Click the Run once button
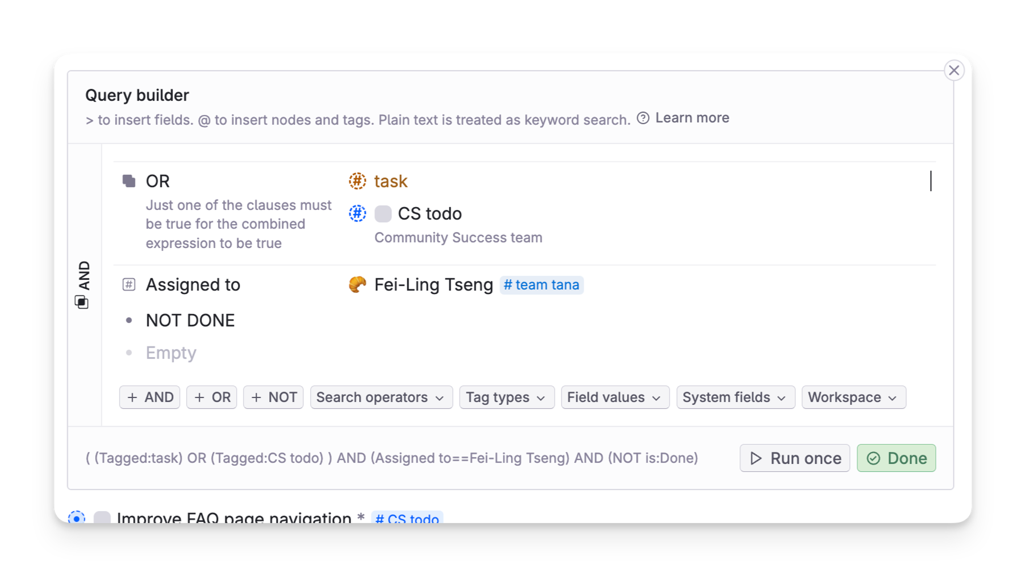Viewport: 1025px width, 576px height. coord(794,457)
